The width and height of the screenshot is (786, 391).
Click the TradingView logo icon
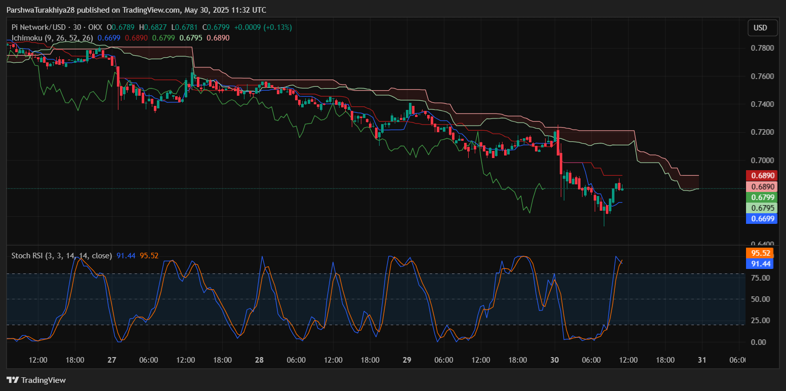(x=13, y=380)
